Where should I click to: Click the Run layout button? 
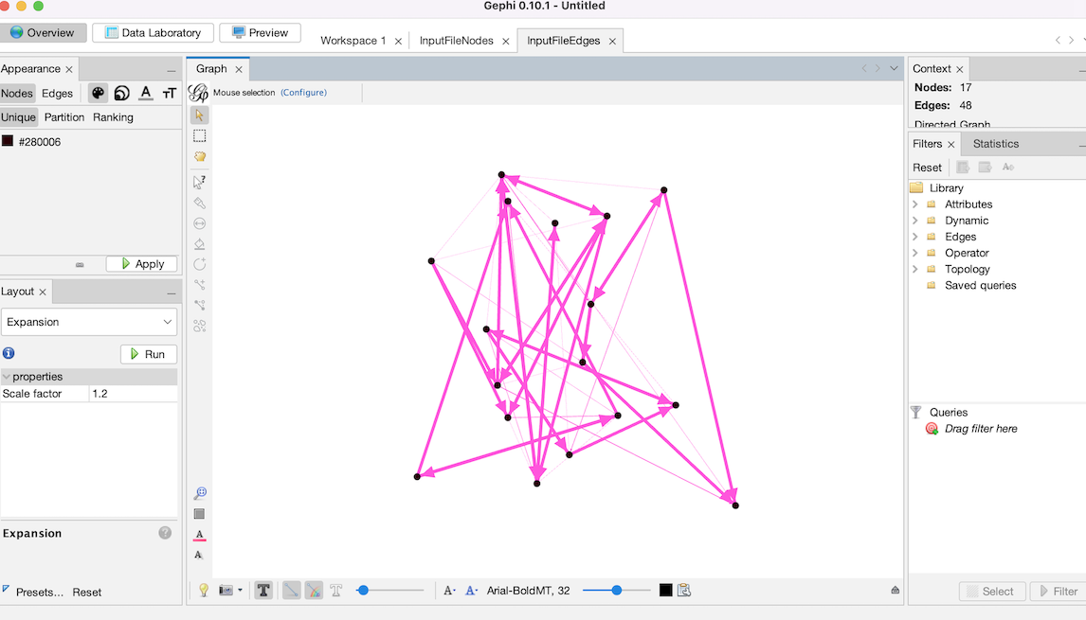pyautogui.click(x=148, y=354)
